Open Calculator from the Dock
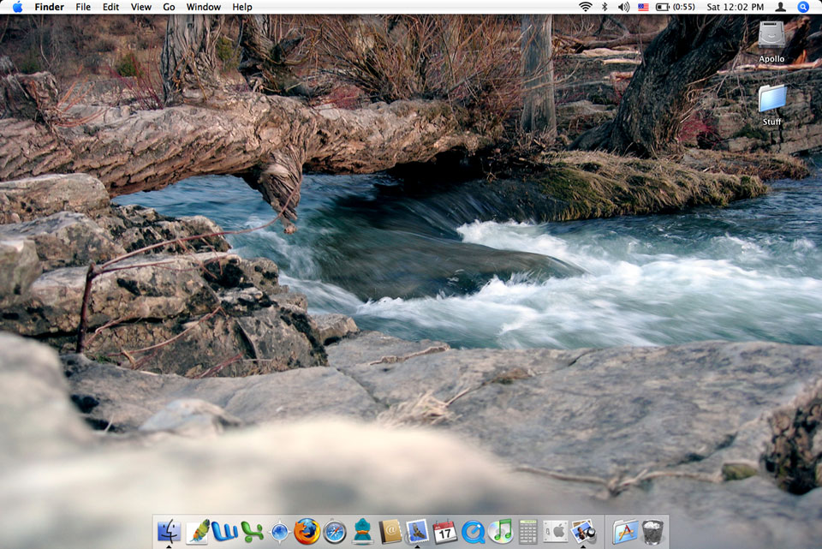Viewport: 822px width, 549px height. (528, 532)
